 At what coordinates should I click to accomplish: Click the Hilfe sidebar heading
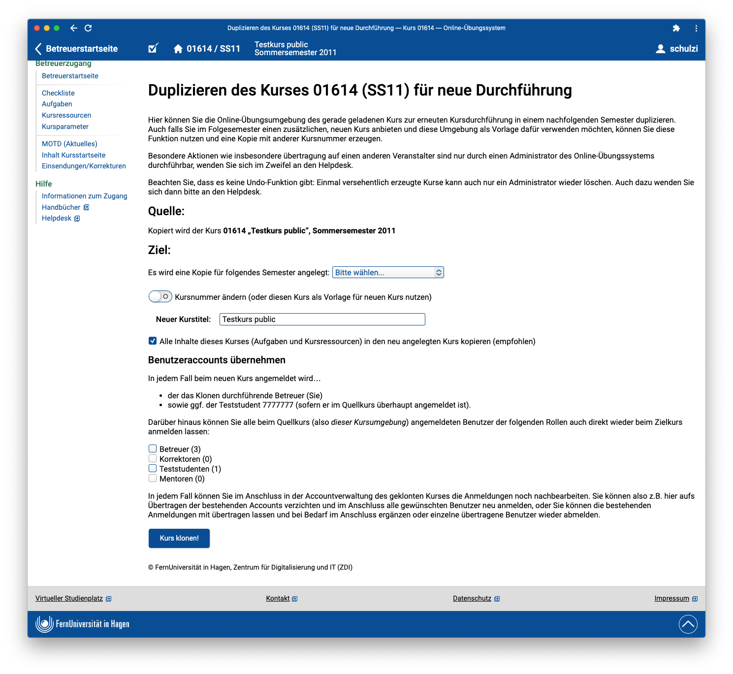(44, 184)
